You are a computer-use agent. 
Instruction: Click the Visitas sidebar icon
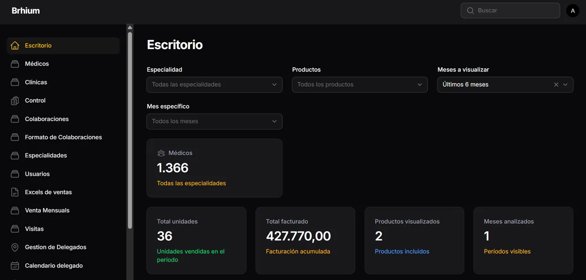tap(15, 229)
